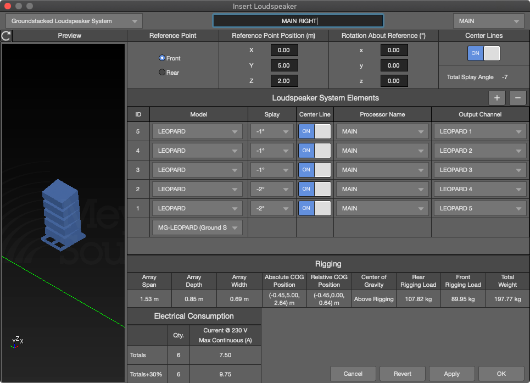Toggle Center Line for element ID 4

pos(314,151)
